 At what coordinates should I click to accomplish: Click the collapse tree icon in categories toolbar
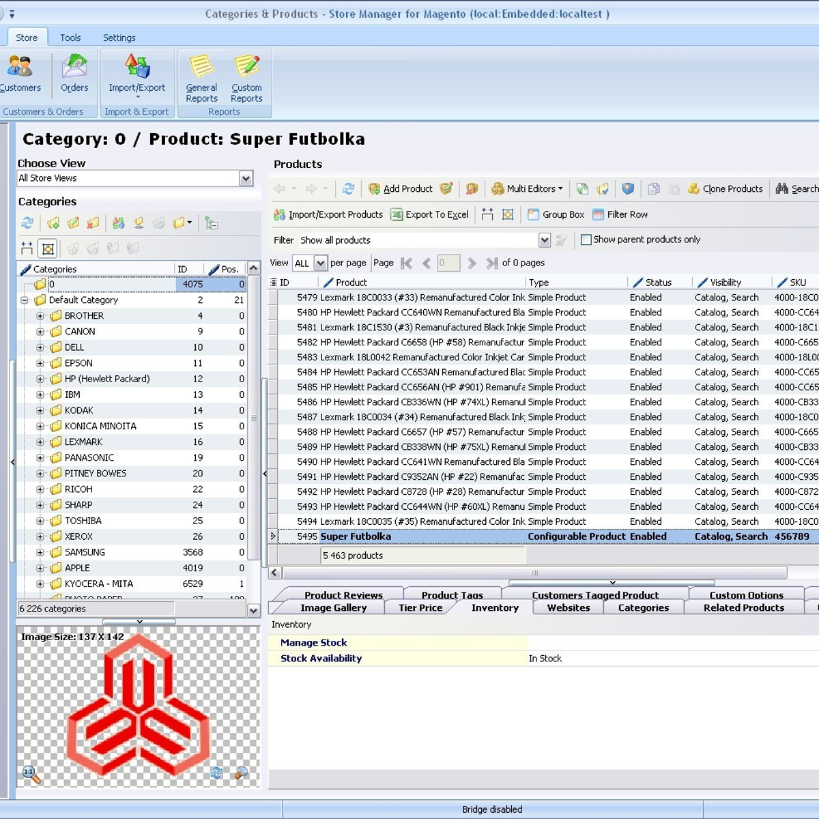pyautogui.click(x=212, y=223)
